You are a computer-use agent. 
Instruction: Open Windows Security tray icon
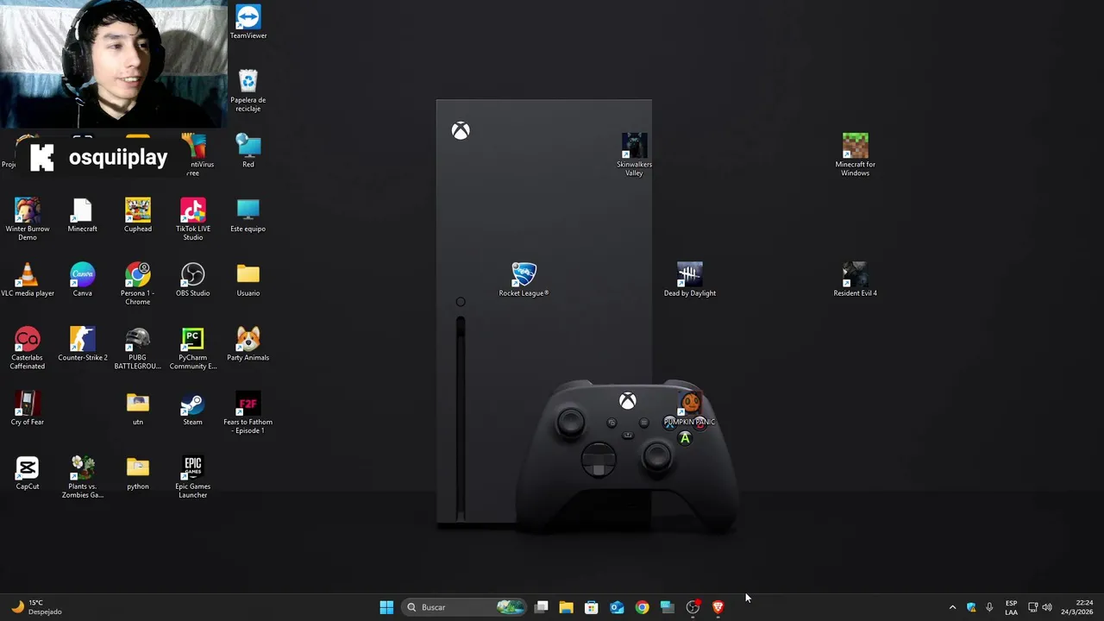(971, 607)
